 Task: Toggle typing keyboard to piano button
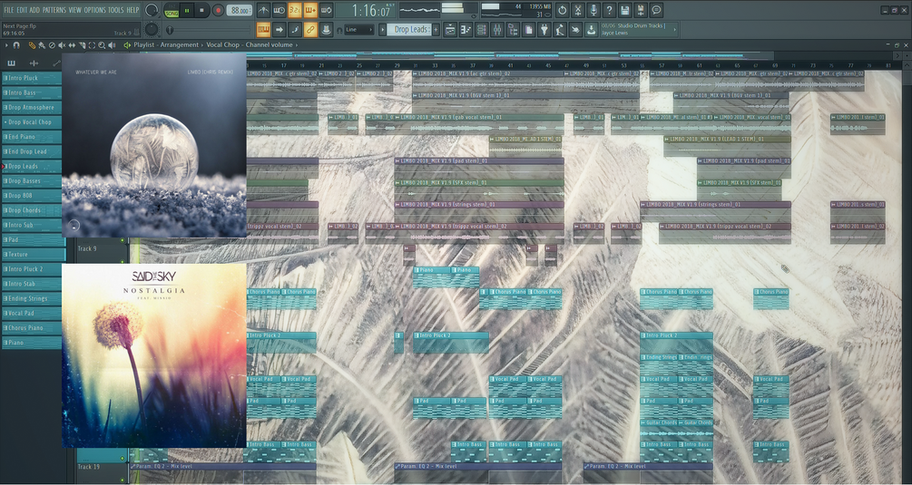(263, 29)
